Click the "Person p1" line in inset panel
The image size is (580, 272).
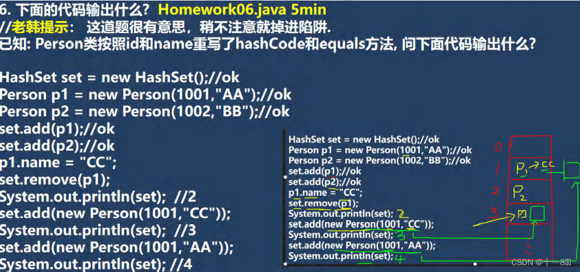tap(380, 150)
